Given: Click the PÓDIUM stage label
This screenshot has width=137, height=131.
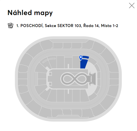Looking at the screenshot, I should (x=91, y=79).
